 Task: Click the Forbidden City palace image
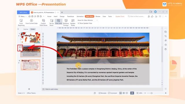click(103, 48)
